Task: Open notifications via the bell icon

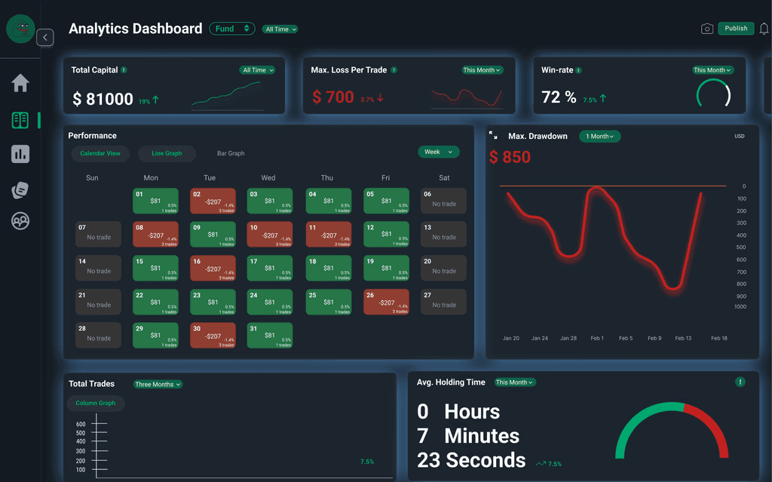Action: [764, 28]
